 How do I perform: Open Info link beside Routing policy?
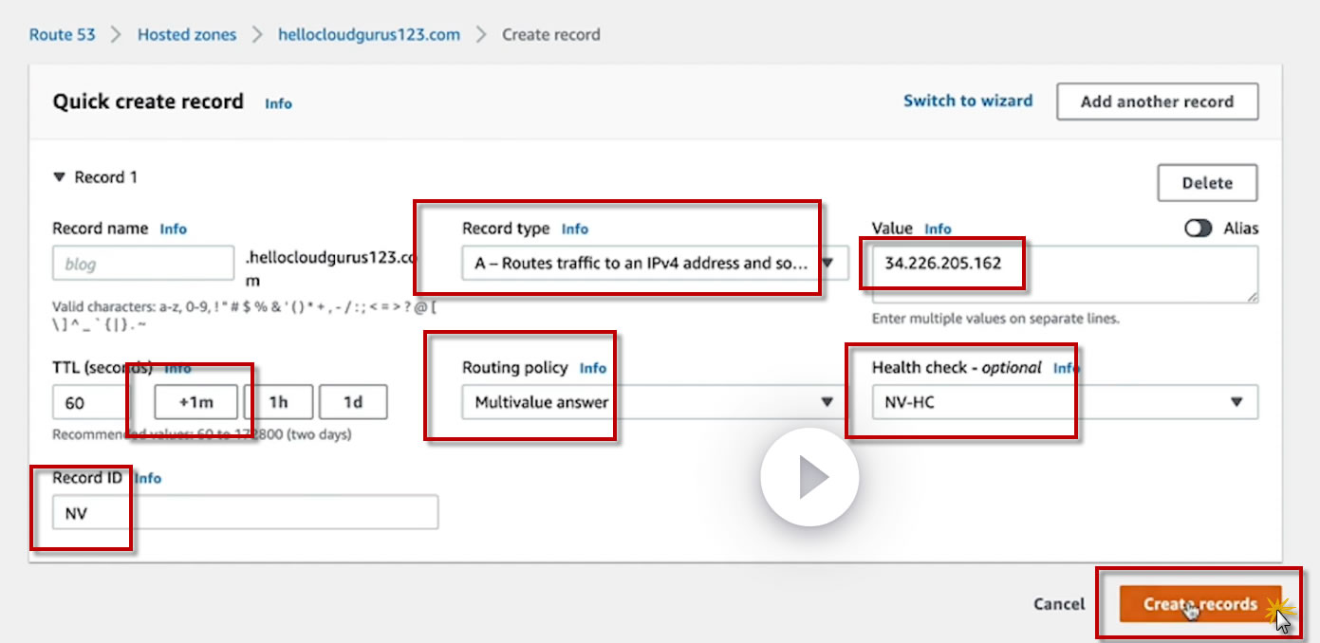593,368
